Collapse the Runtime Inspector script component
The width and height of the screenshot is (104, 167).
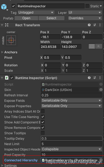coord(2,78)
